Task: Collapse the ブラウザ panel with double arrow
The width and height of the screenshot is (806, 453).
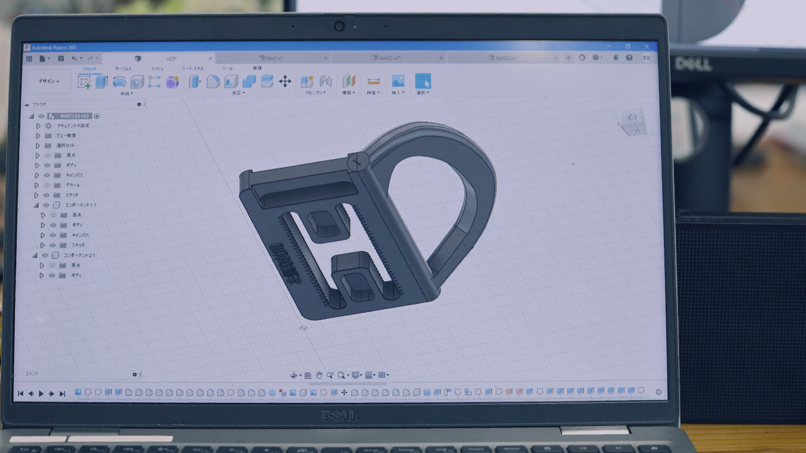Action: click(27, 105)
